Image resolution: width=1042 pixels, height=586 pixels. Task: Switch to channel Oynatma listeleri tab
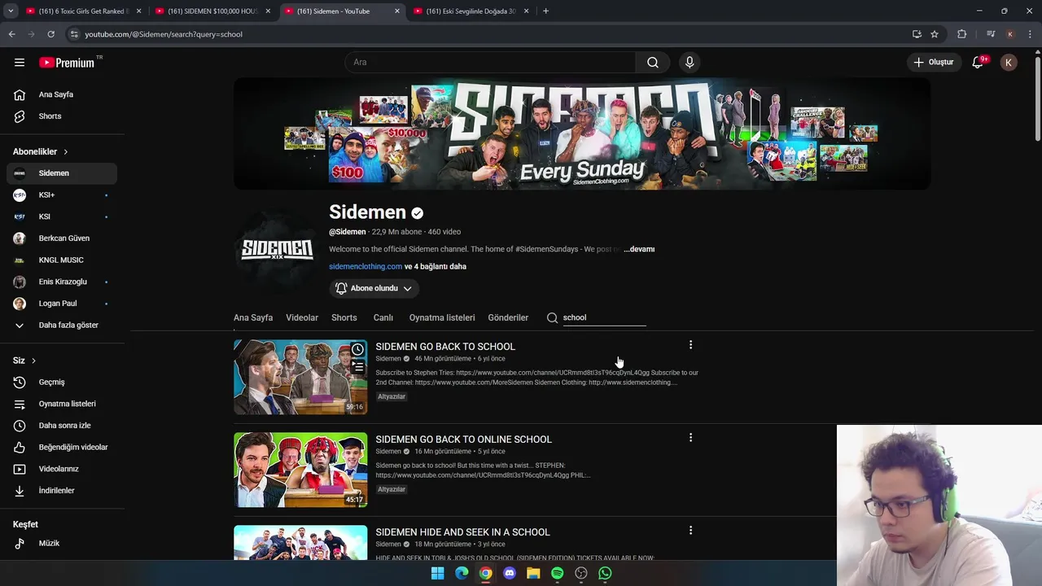442,317
